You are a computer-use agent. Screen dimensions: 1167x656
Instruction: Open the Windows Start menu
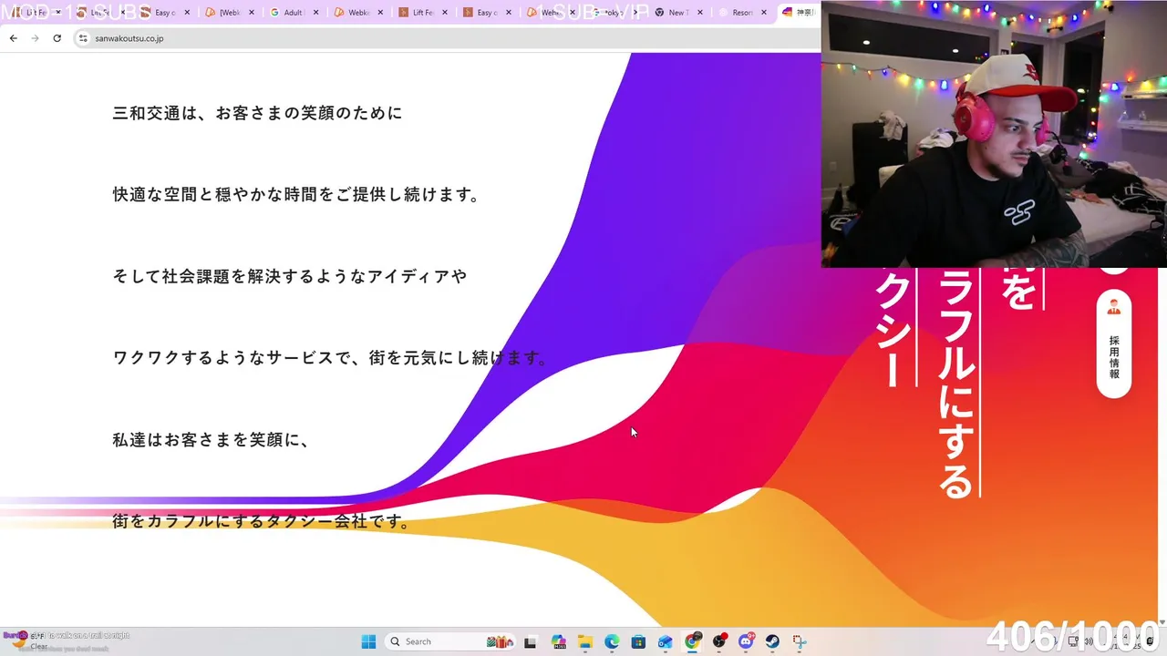point(368,641)
